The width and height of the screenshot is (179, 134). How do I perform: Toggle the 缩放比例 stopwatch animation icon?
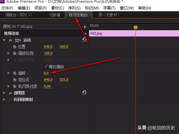tap(15, 53)
